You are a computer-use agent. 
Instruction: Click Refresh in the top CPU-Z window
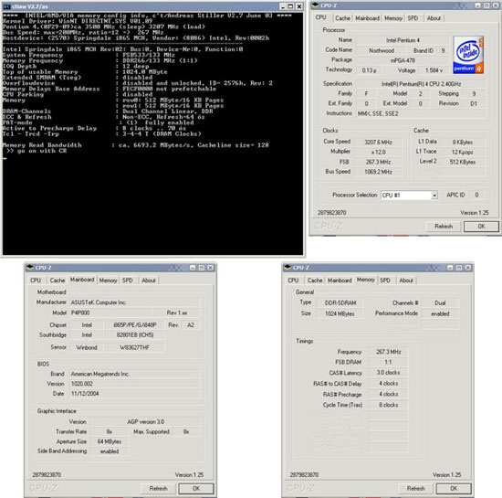coord(444,227)
